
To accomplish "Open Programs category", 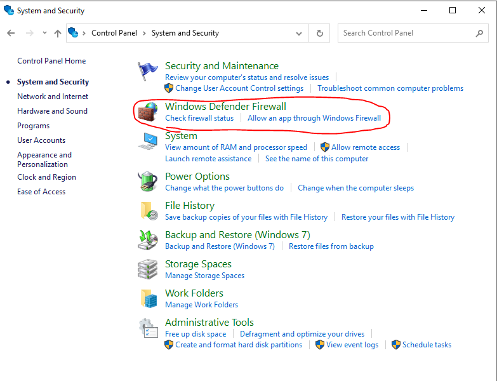I will click(33, 126).
